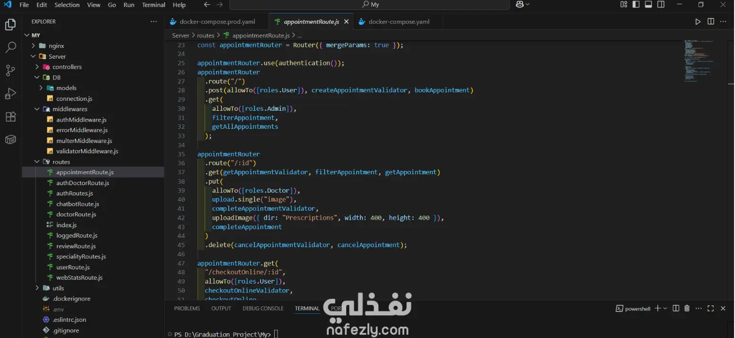Viewport: 735px width, 338px height.
Task: Click the routes breadcrumb segment
Action: pyautogui.click(x=206, y=36)
